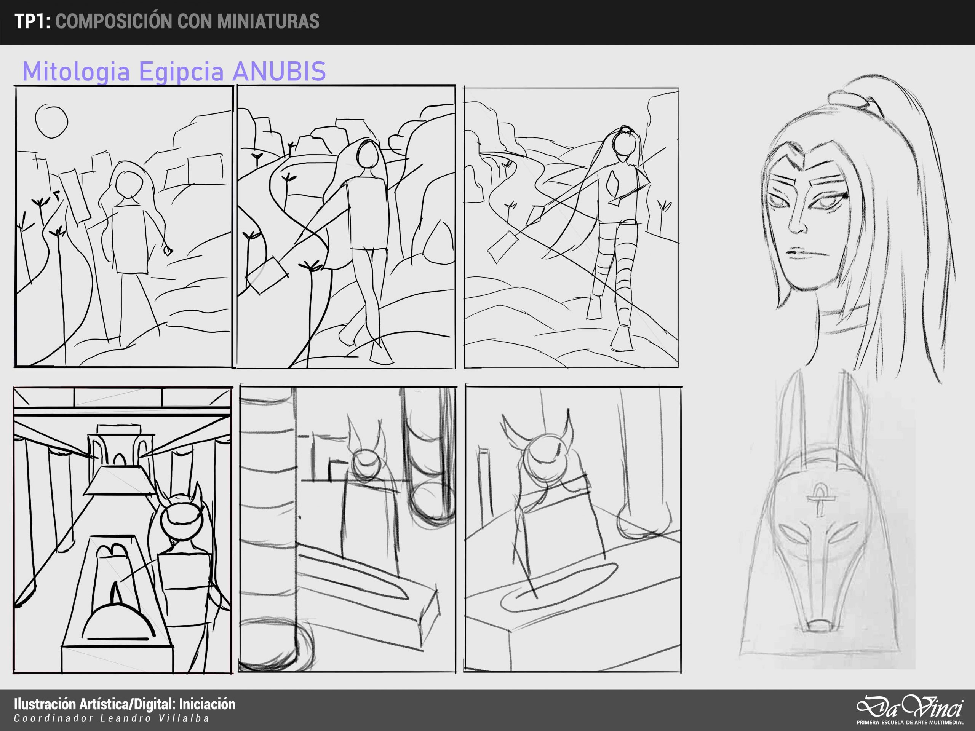Click 'Ilustración Artística/Digital: Iniciación' footer text
The height and width of the screenshot is (731, 975).
tap(124, 704)
